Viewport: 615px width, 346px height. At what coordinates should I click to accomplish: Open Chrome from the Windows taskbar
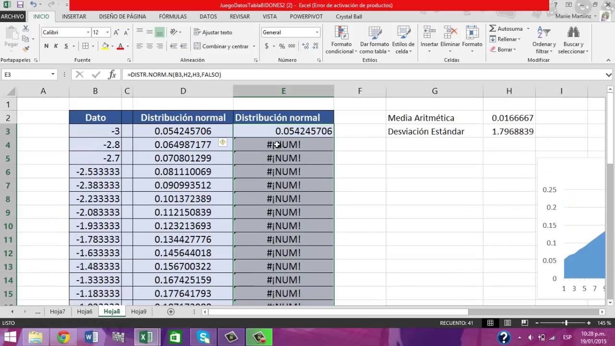click(63, 337)
